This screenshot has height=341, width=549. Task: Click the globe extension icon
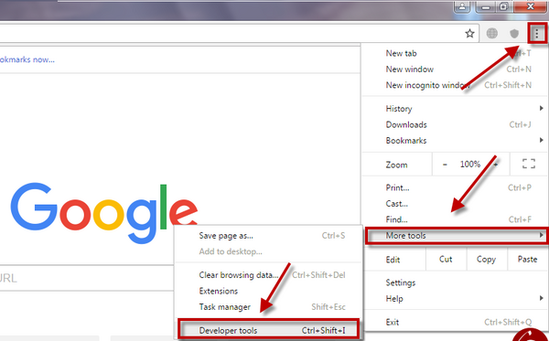pos(492,34)
